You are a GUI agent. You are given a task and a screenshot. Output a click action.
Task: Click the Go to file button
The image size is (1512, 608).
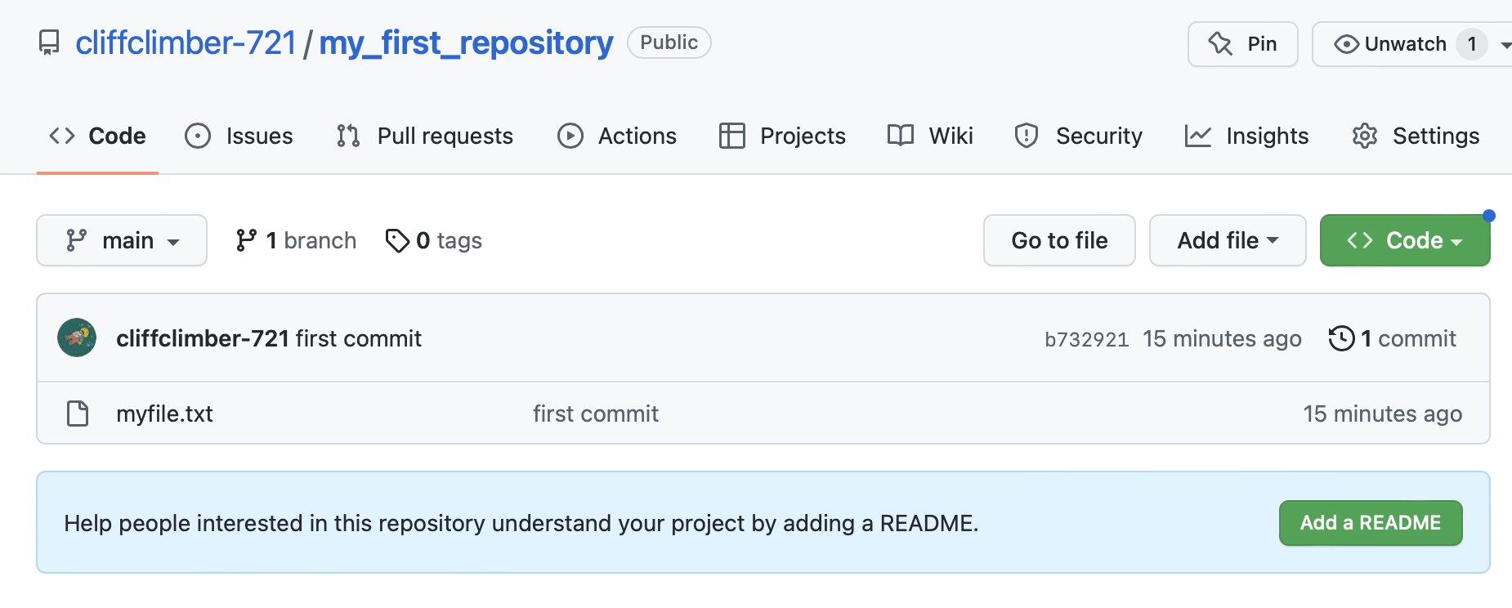[x=1059, y=240]
